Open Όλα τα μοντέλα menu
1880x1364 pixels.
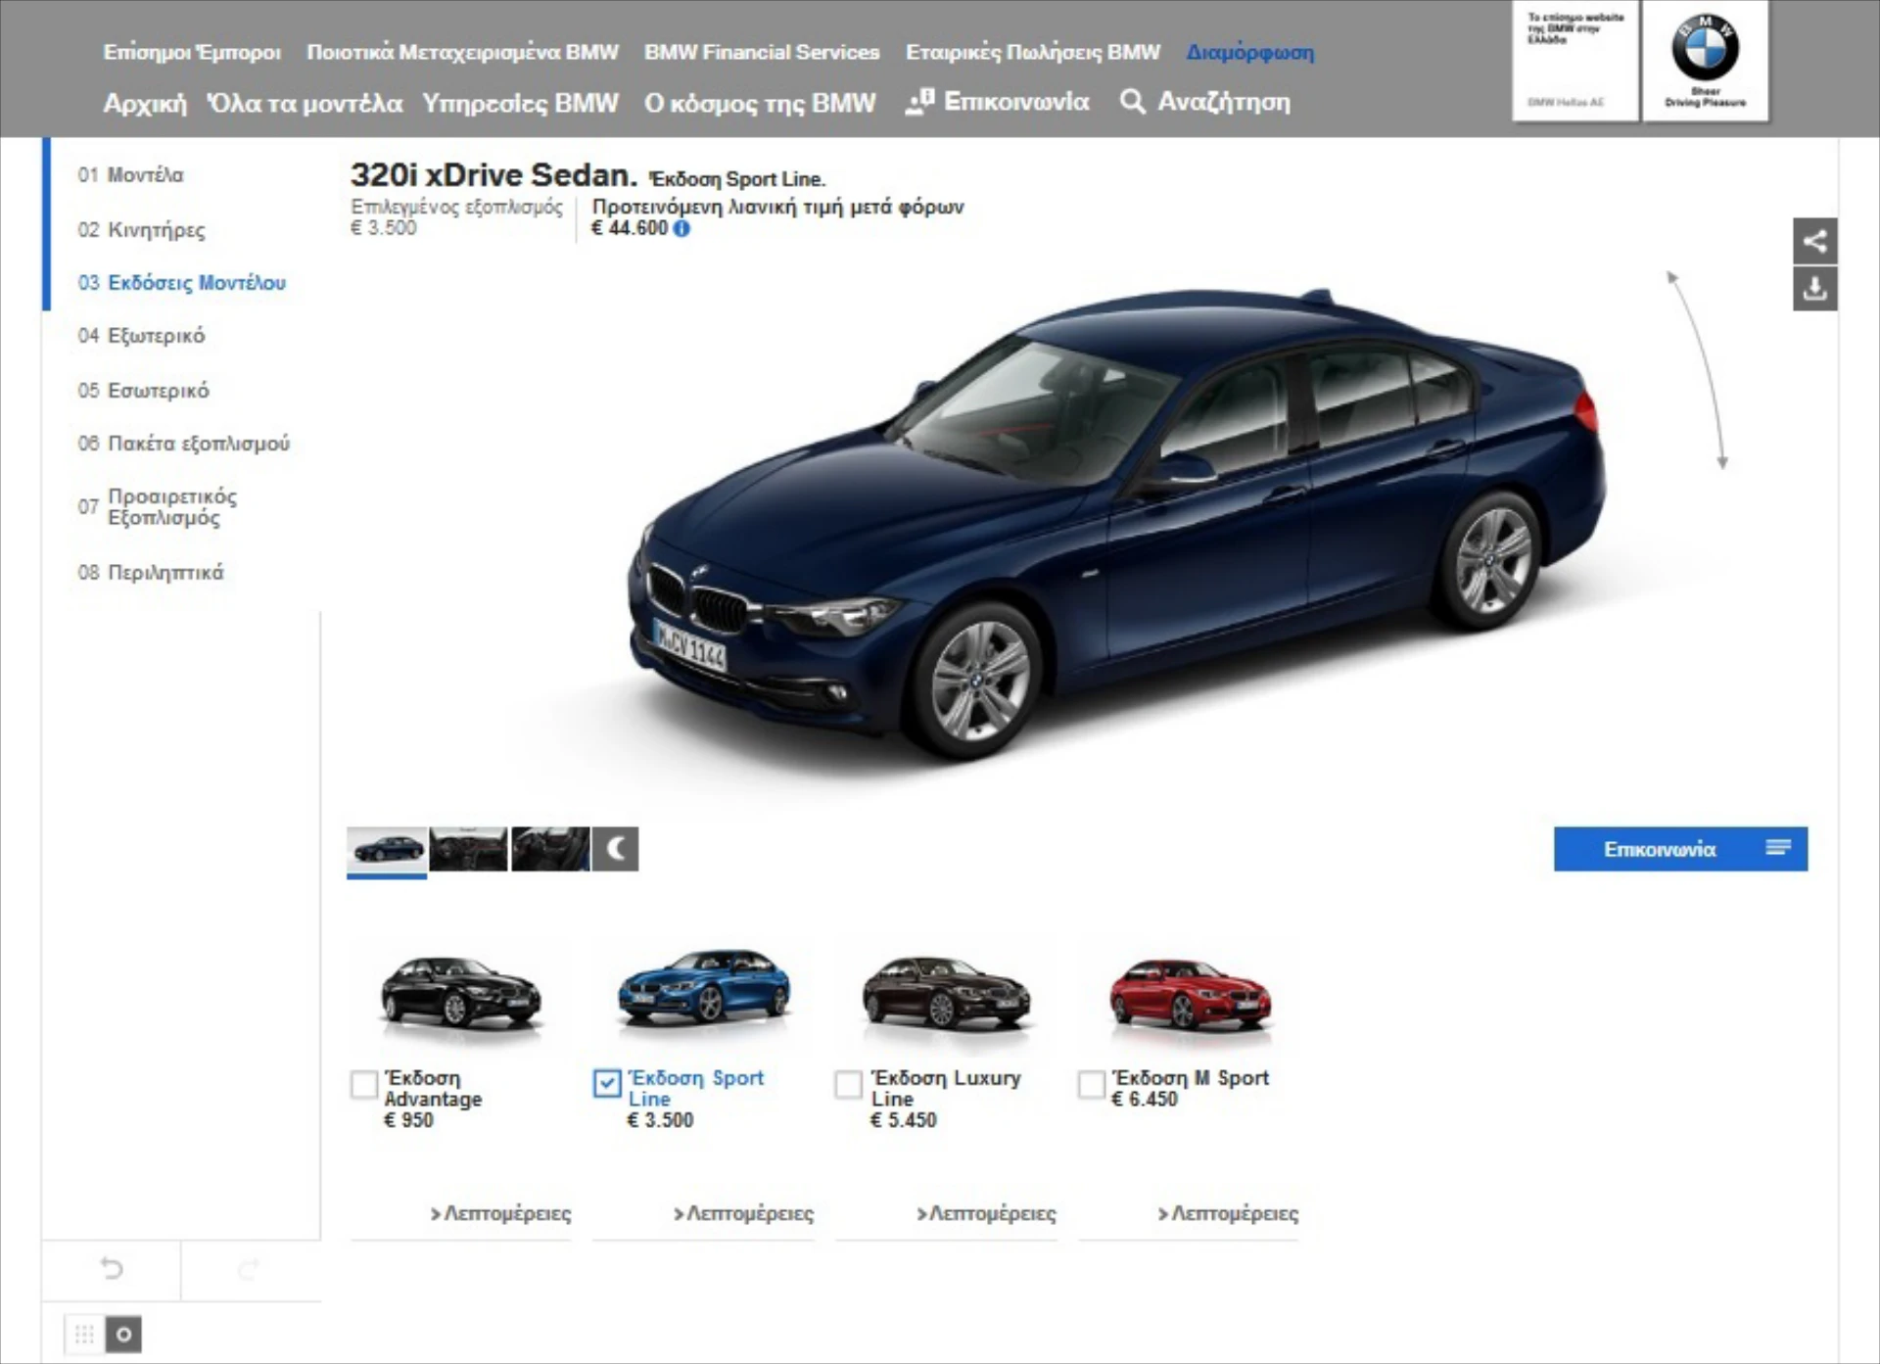coord(305,103)
